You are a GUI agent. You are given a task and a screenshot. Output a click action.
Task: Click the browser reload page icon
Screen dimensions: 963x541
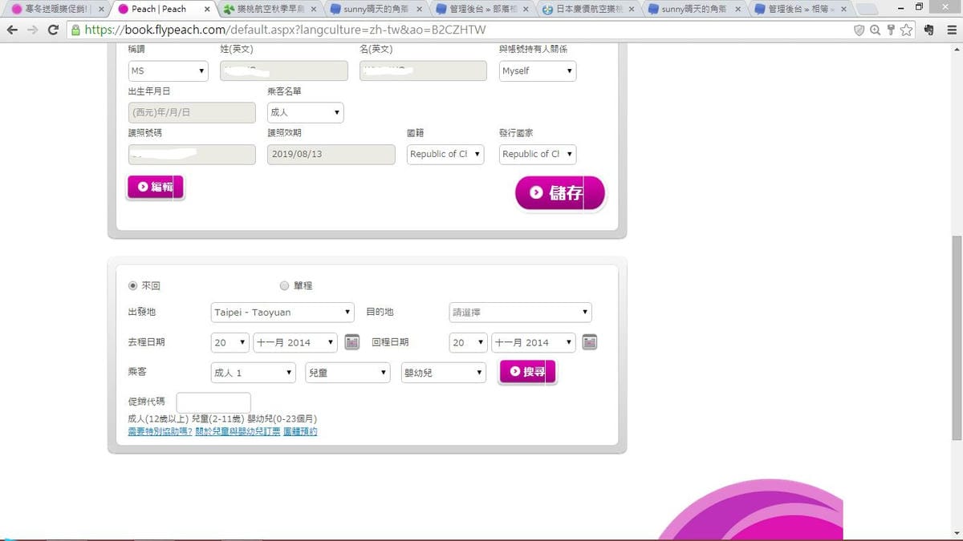tap(53, 30)
